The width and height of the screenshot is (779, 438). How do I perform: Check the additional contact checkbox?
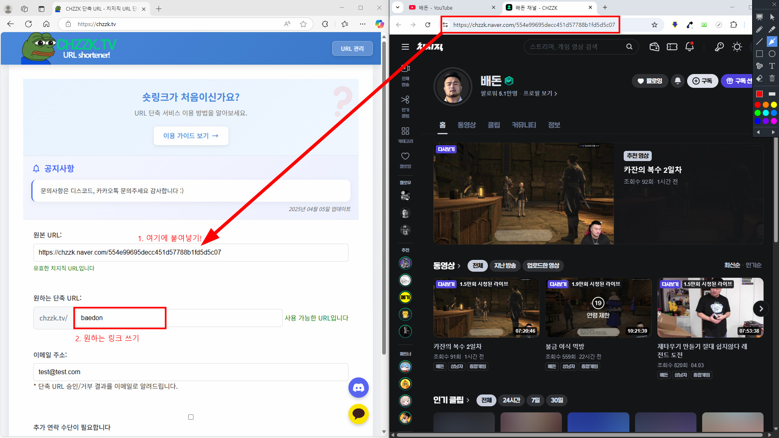[x=191, y=417]
